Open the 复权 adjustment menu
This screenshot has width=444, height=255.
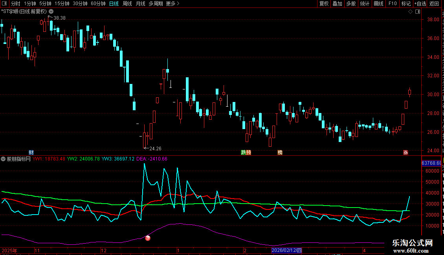pyautogui.click(x=324, y=4)
